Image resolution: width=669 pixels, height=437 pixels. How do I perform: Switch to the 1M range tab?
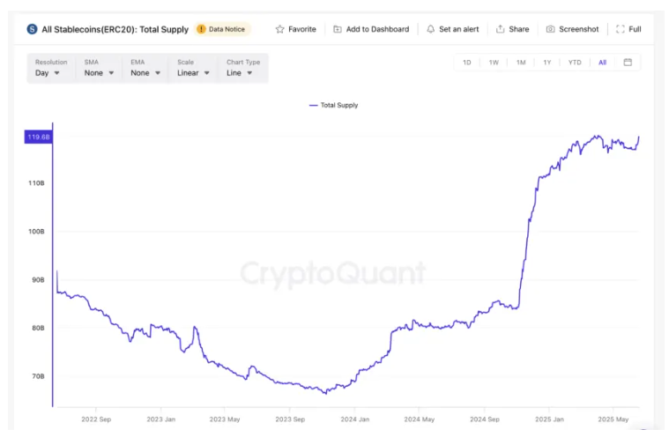click(521, 63)
